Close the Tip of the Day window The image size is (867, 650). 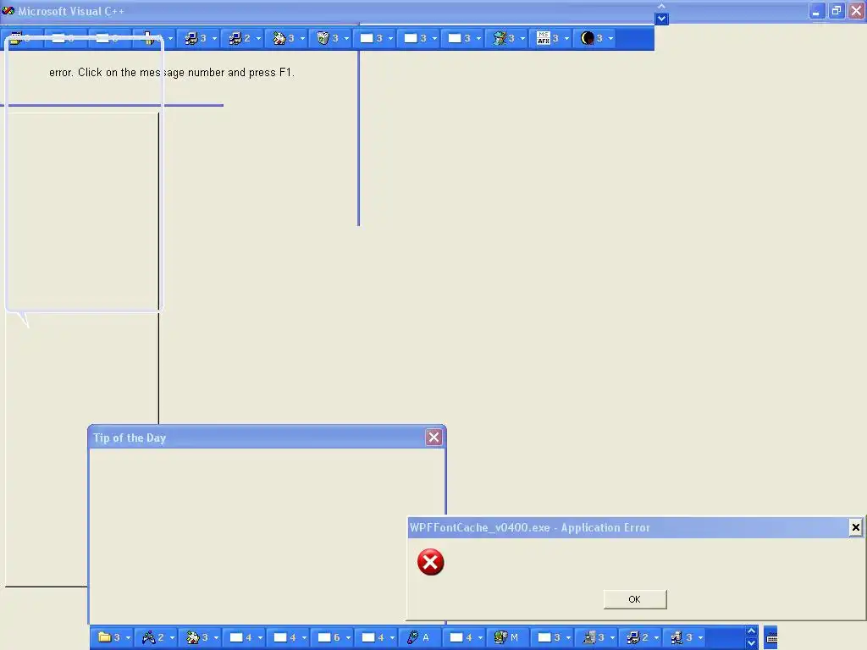tap(433, 438)
